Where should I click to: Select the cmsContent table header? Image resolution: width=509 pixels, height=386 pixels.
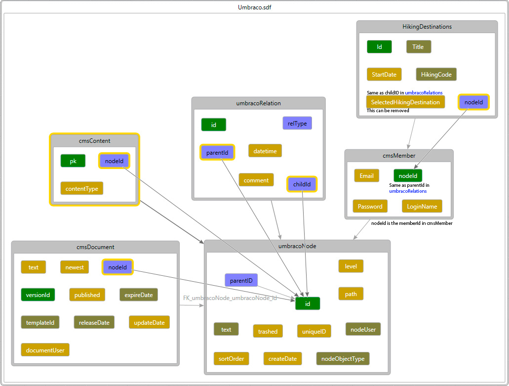tap(94, 141)
